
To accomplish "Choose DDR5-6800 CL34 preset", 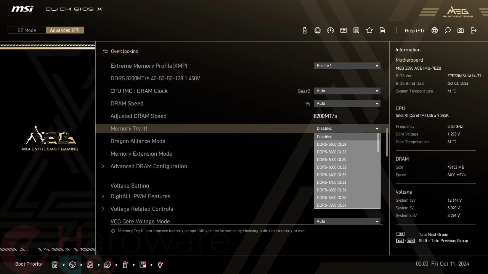I will pyautogui.click(x=345, y=190).
